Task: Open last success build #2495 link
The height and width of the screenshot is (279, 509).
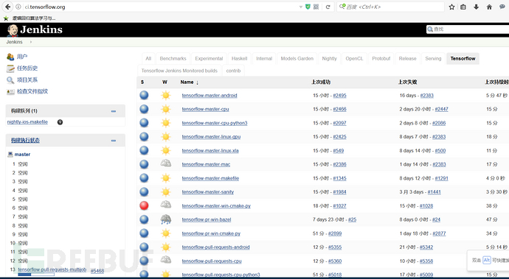Action: (x=339, y=96)
